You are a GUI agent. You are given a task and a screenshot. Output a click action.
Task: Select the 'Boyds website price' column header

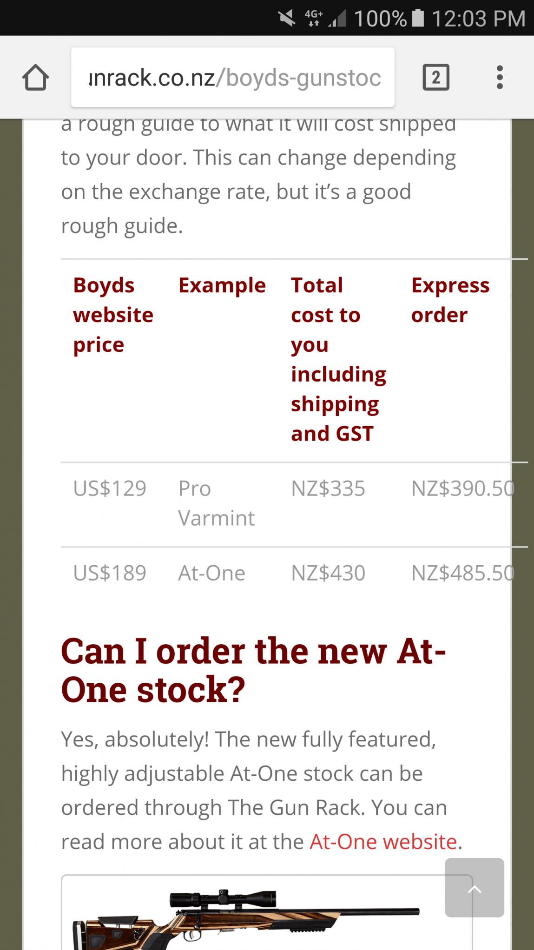pyautogui.click(x=113, y=315)
